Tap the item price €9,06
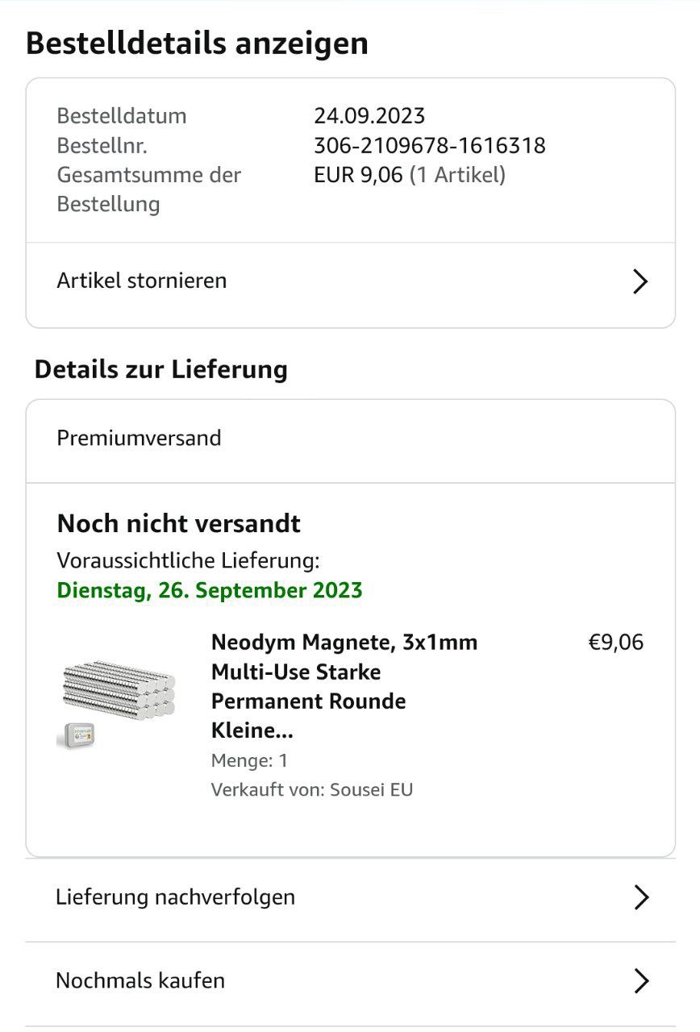Screen dimensions: 700x1032 tap(616, 643)
